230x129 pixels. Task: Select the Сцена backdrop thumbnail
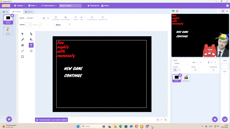click(x=225, y=67)
